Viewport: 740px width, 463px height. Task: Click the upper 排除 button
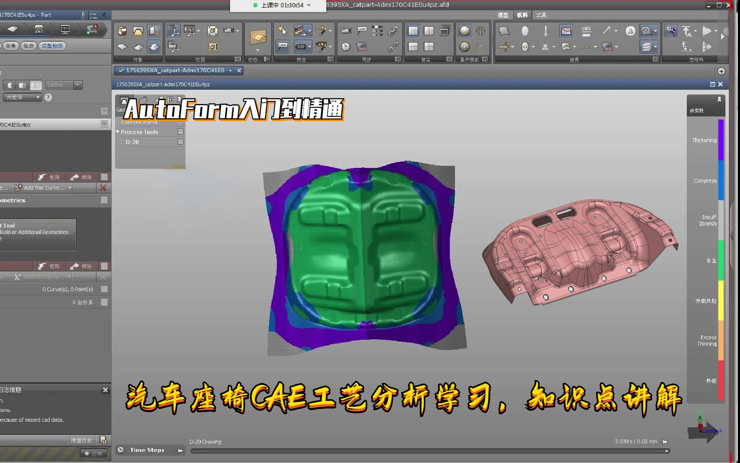pos(82,177)
